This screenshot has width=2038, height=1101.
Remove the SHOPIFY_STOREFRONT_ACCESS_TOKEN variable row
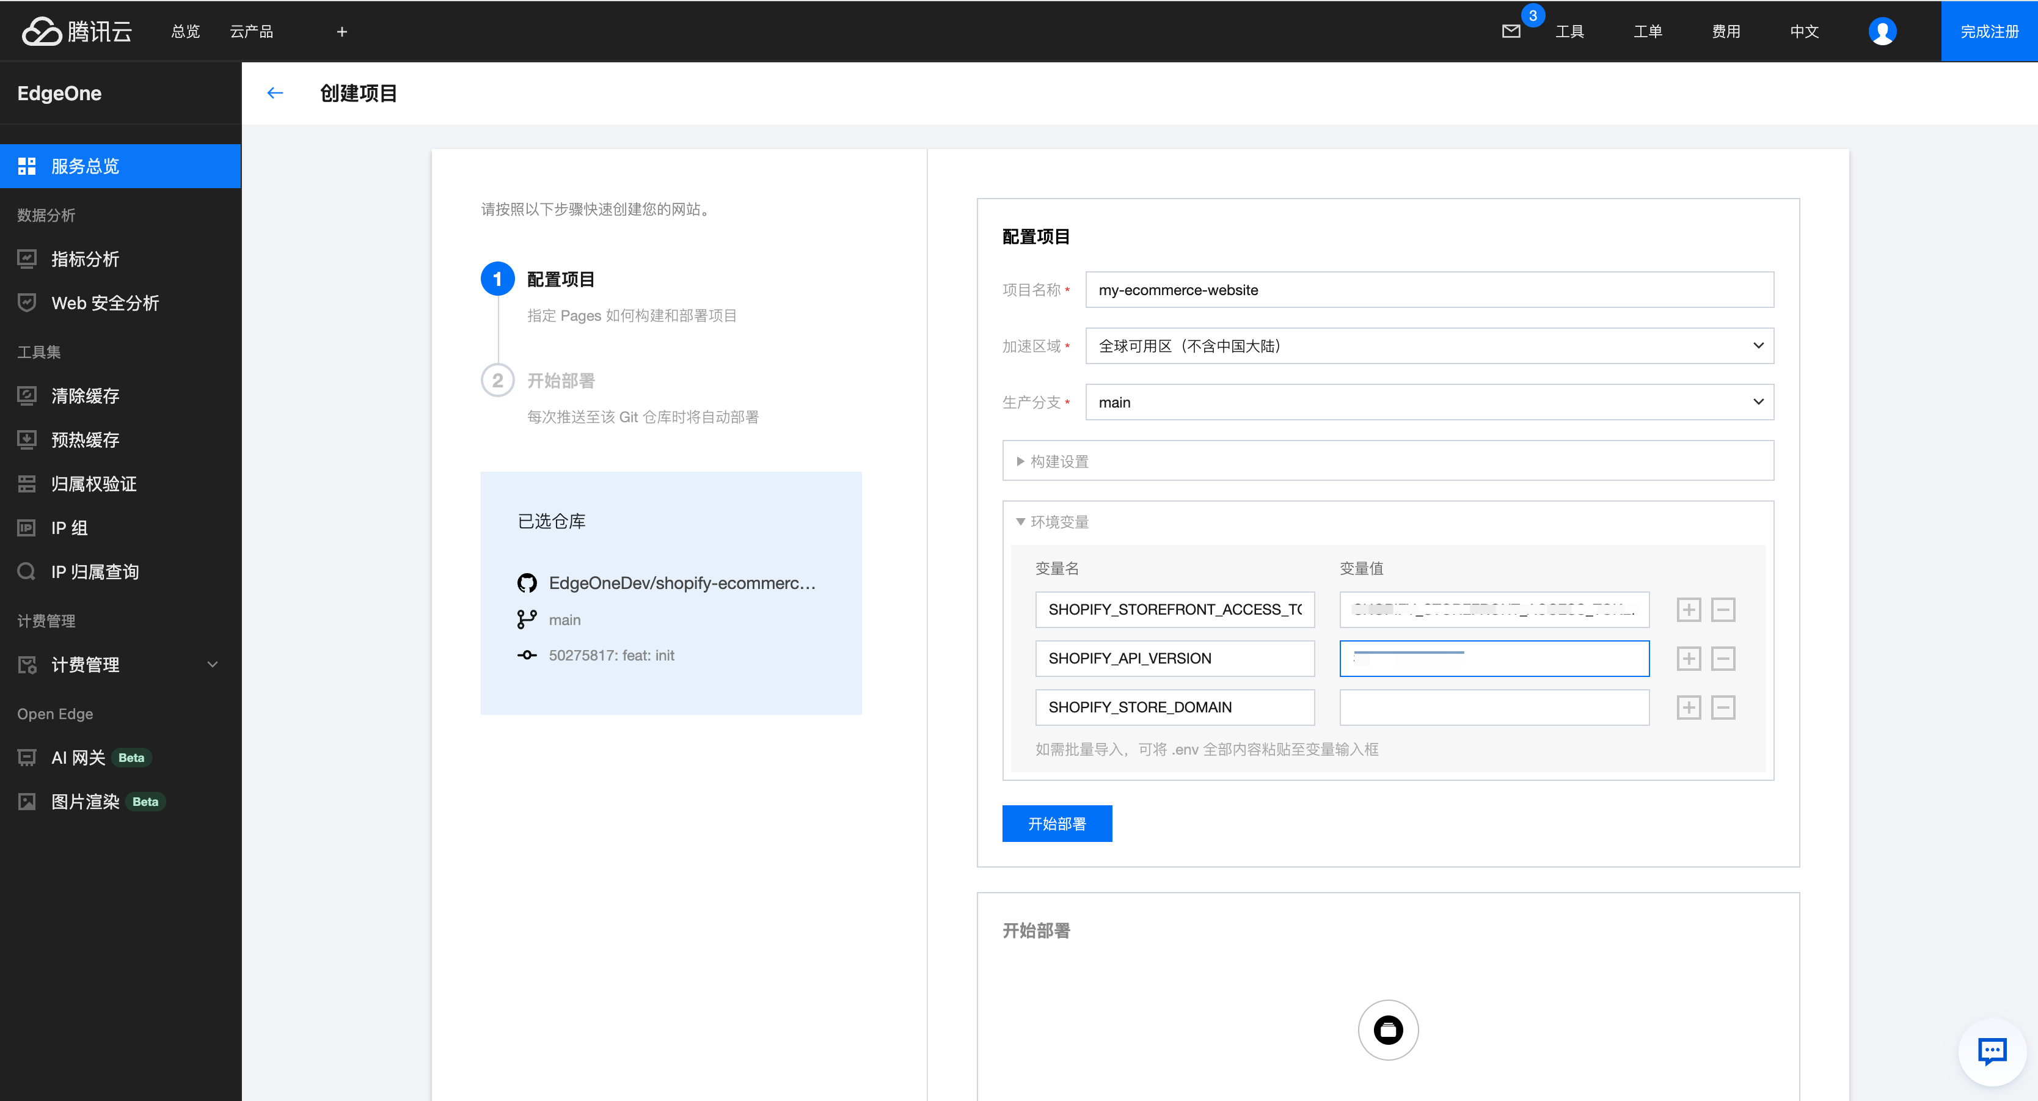click(x=1723, y=610)
